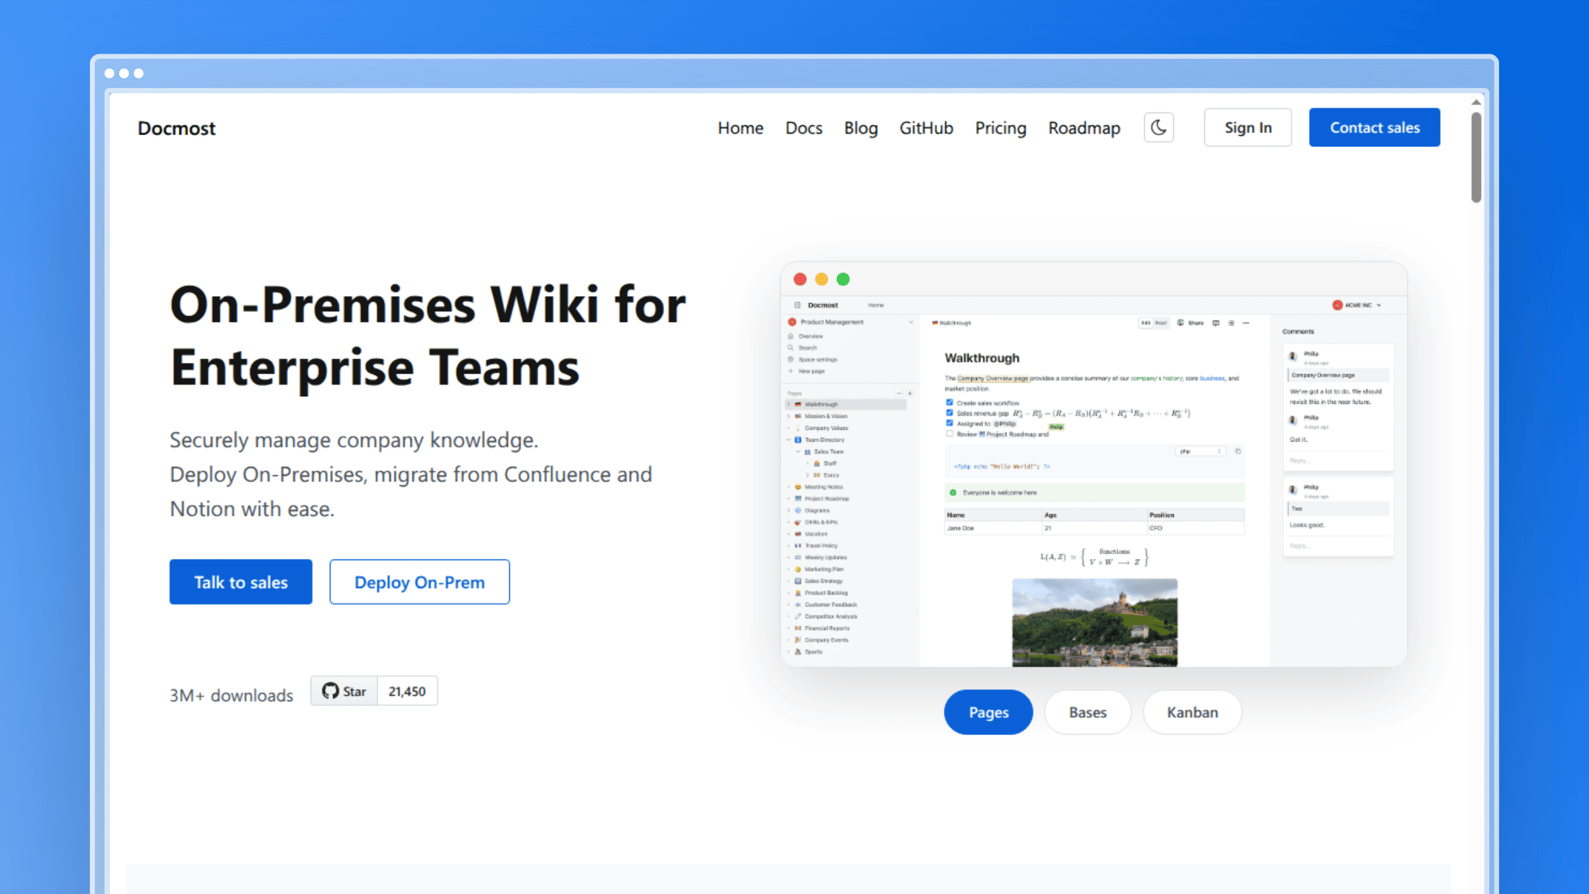1589x894 pixels.
Task: Click the Pages section add-page plus icon
Action: (x=910, y=393)
